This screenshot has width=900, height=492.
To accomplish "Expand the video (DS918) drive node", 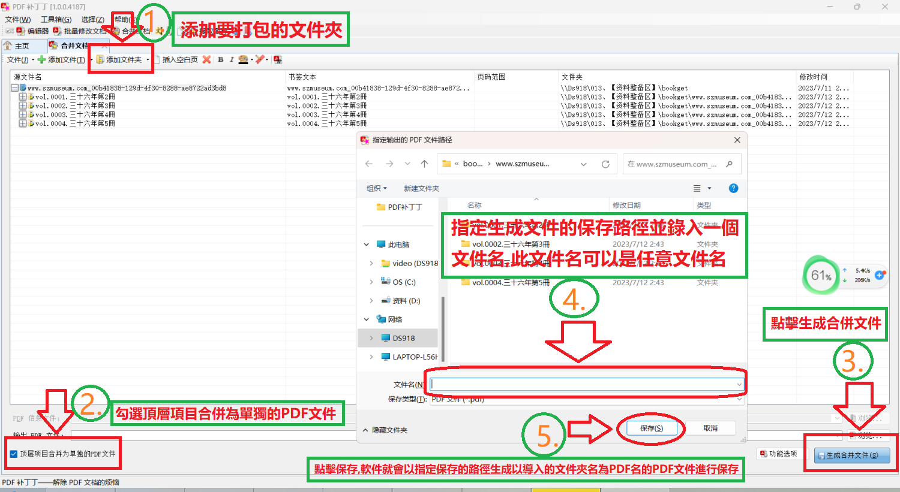I will pyautogui.click(x=371, y=263).
